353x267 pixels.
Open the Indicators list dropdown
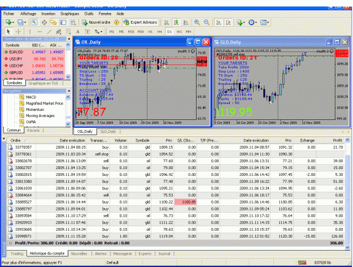point(241,22)
